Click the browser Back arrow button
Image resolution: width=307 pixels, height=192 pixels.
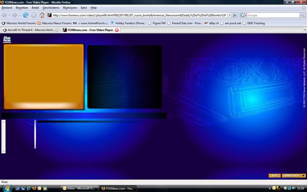[4, 15]
